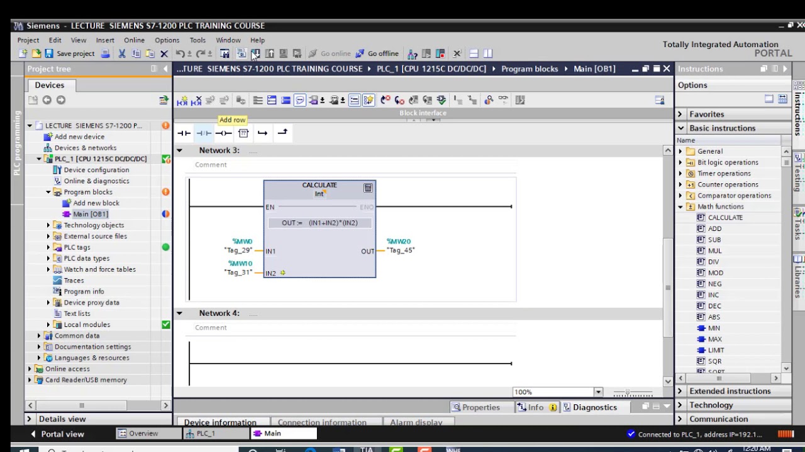The width and height of the screenshot is (805, 452).
Task: Insert a normally closed contact
Action: click(204, 133)
